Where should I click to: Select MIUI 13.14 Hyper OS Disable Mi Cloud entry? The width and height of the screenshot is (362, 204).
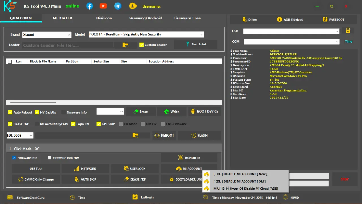(245, 188)
